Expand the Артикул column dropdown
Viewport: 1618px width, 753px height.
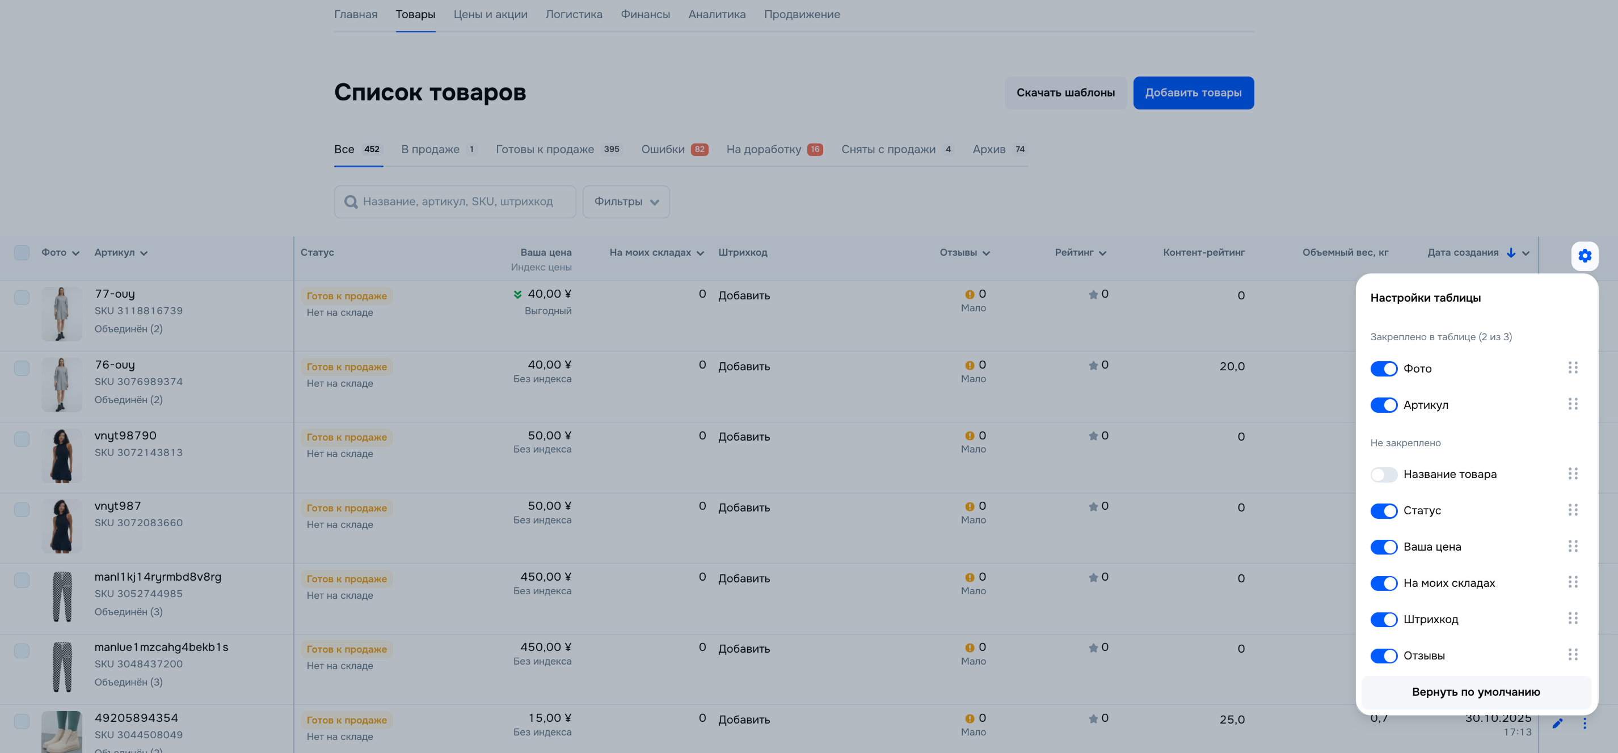pyautogui.click(x=144, y=253)
